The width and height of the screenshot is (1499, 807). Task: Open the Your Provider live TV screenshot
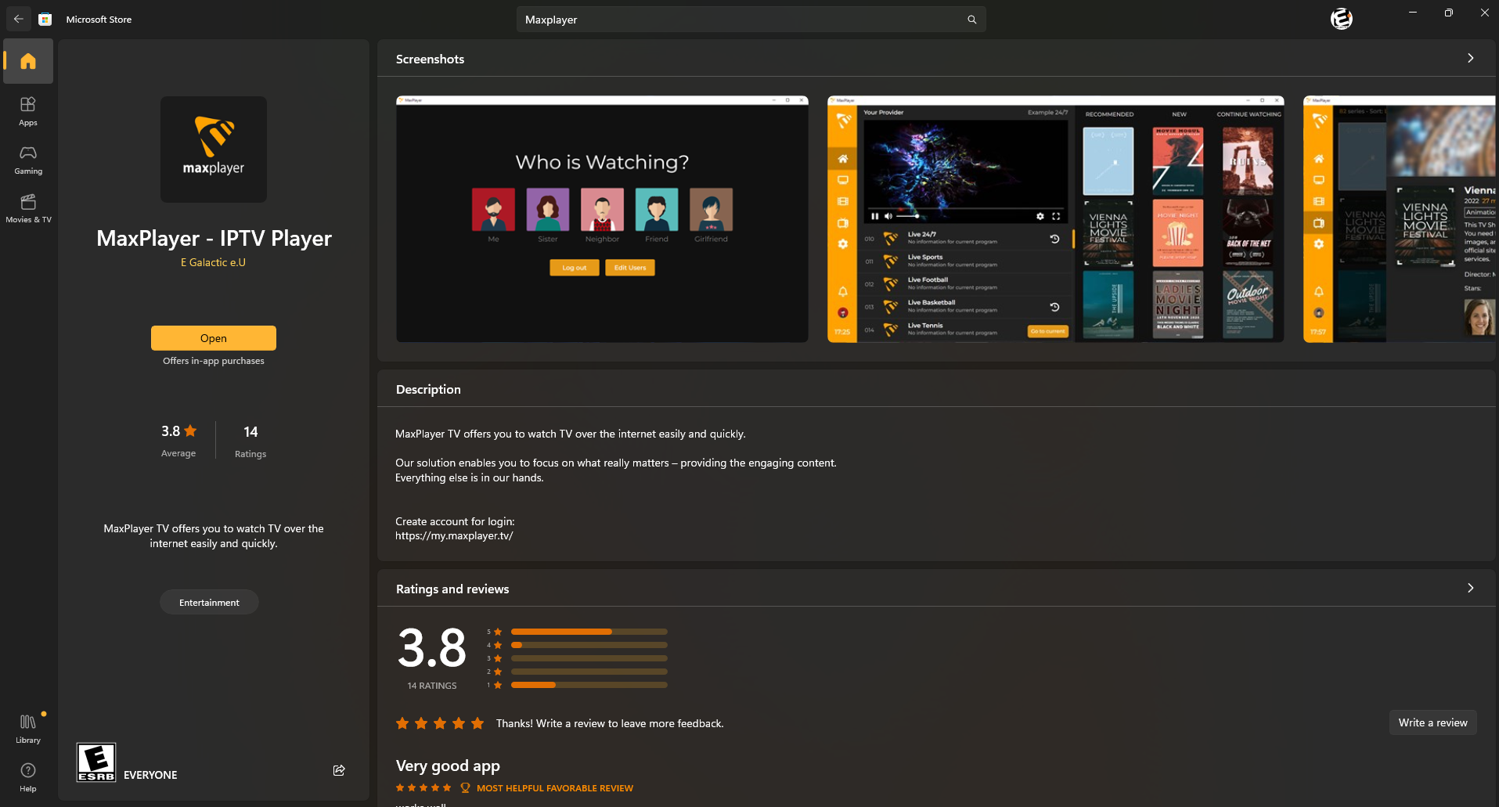coord(1055,219)
